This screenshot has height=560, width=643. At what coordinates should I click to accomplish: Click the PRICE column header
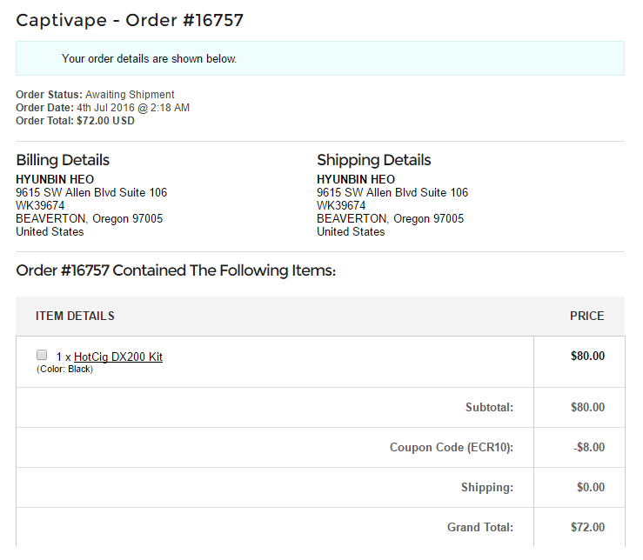(x=586, y=316)
